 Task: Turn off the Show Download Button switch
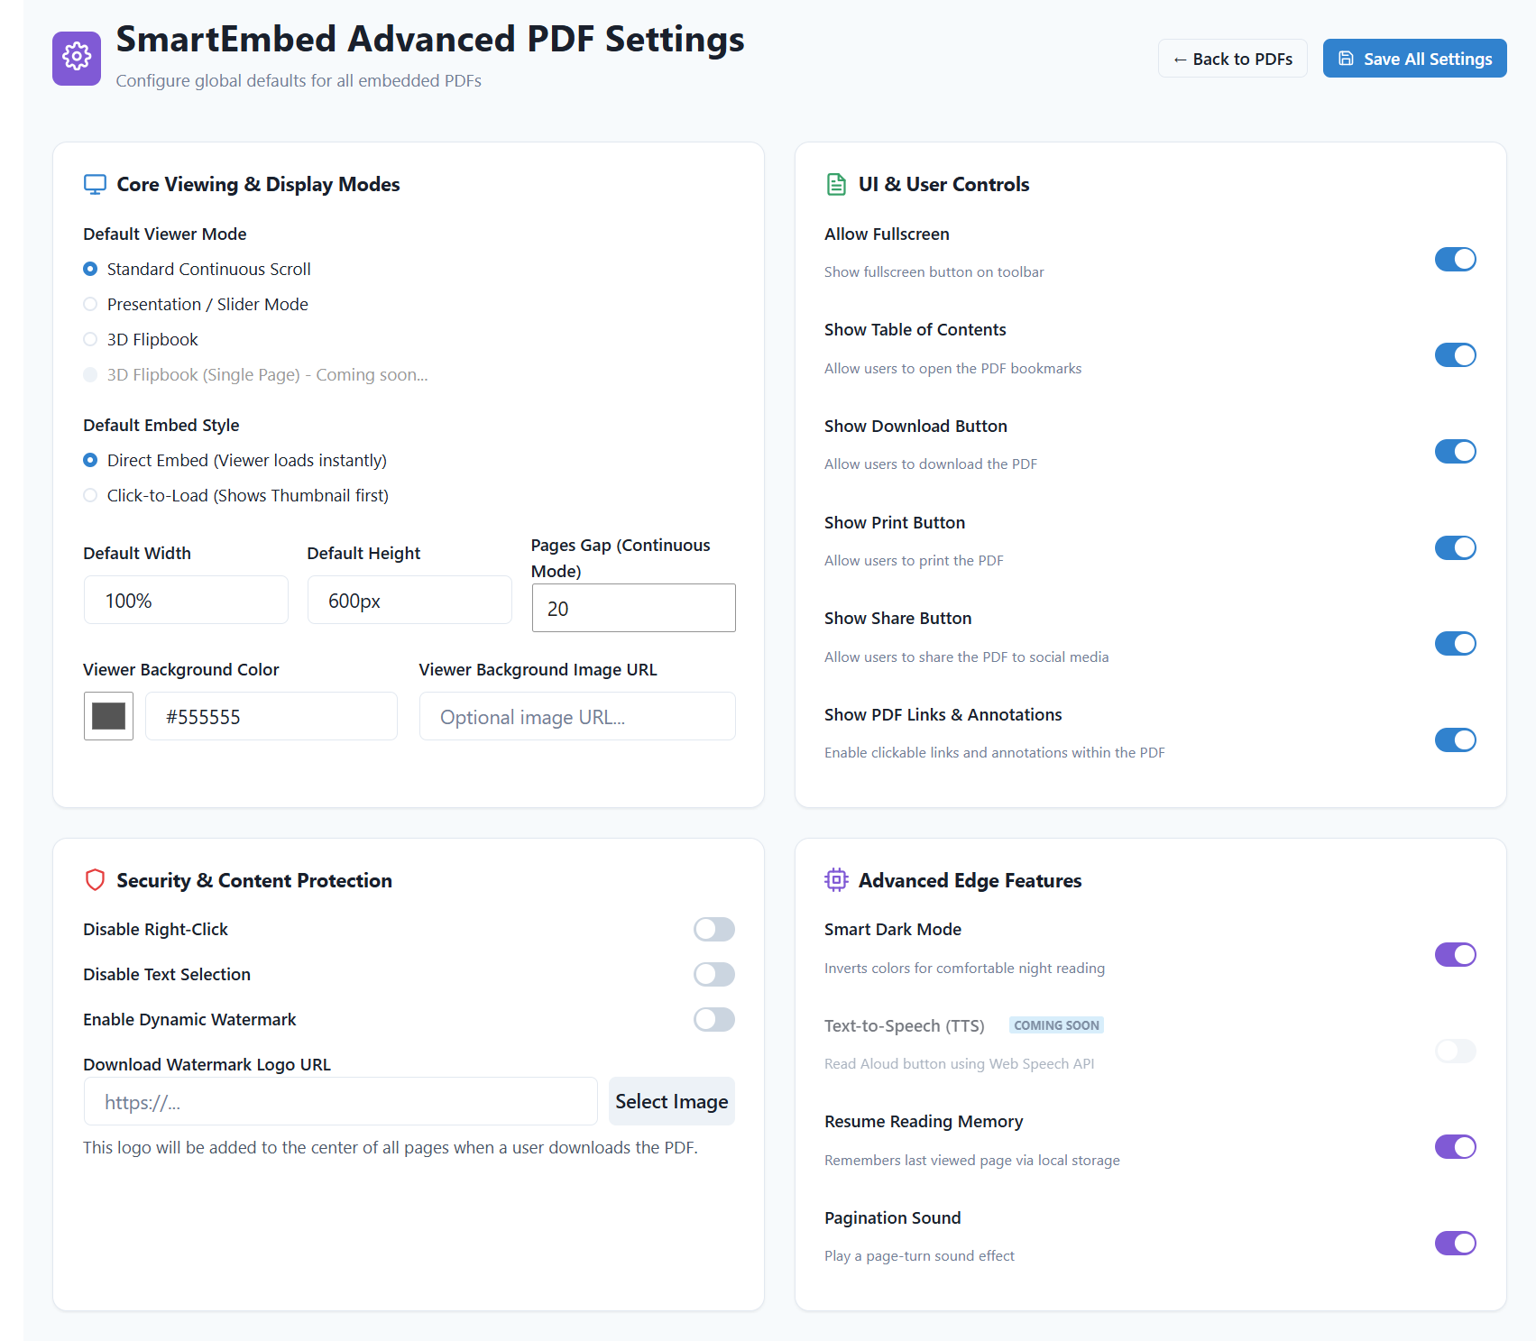pyautogui.click(x=1456, y=451)
